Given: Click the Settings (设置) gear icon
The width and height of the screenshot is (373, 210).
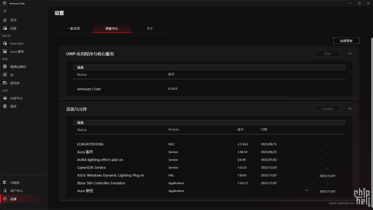Looking at the screenshot, I should [x=5, y=199].
